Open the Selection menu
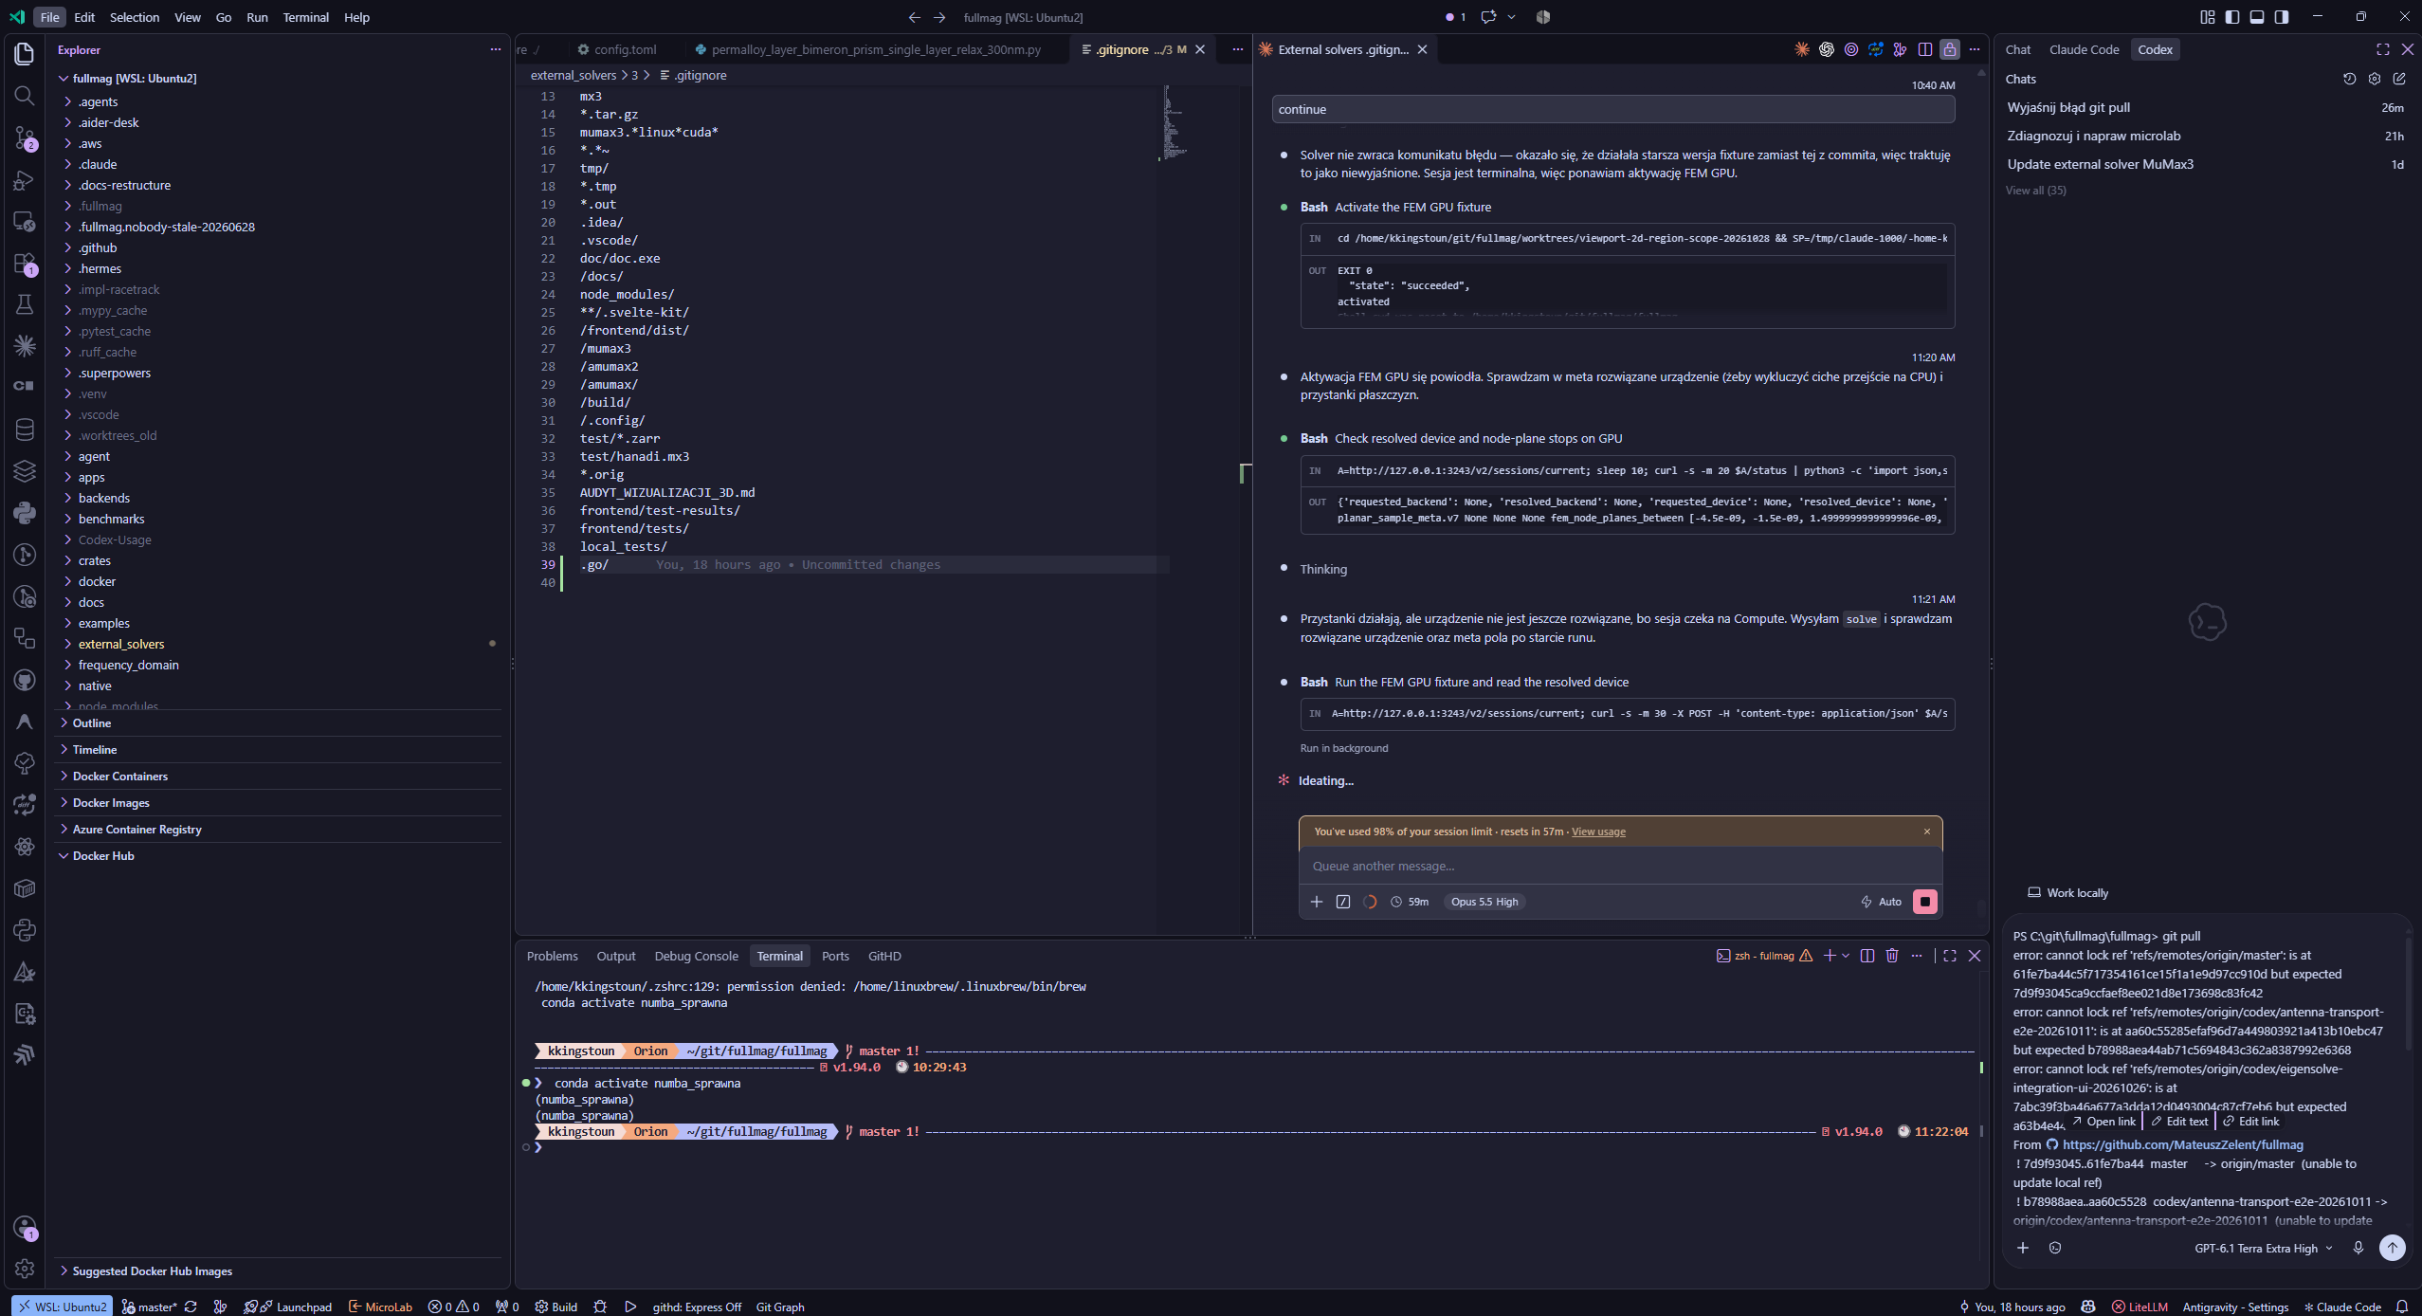 pyautogui.click(x=135, y=17)
